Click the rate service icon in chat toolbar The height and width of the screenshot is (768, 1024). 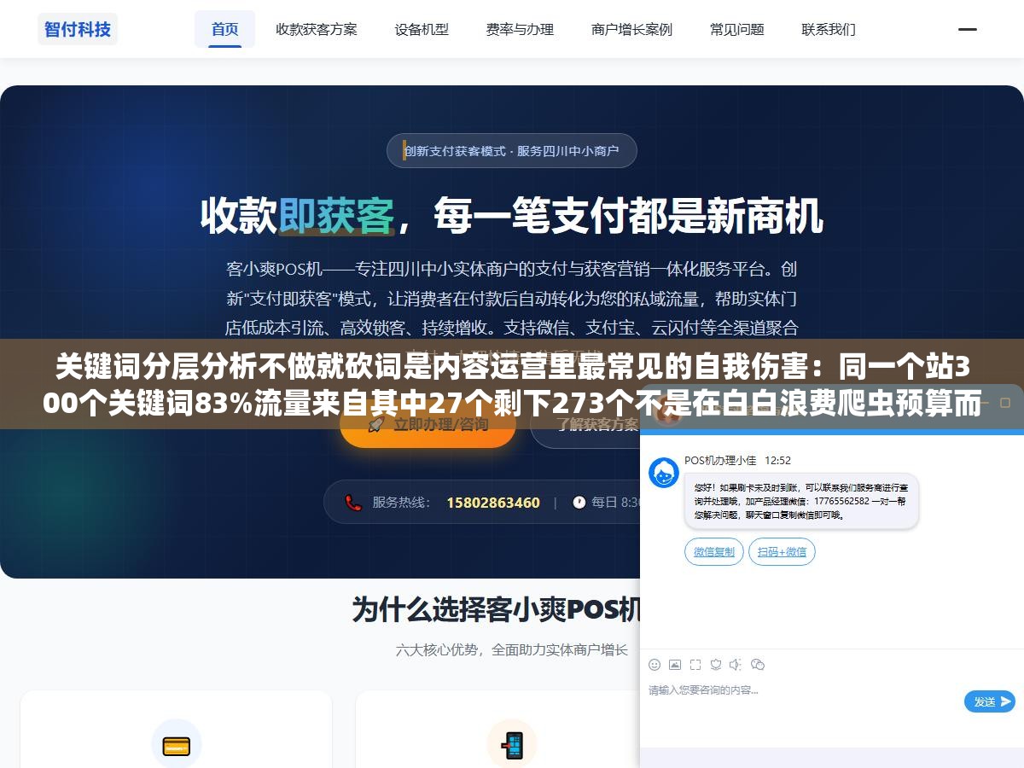(716, 665)
